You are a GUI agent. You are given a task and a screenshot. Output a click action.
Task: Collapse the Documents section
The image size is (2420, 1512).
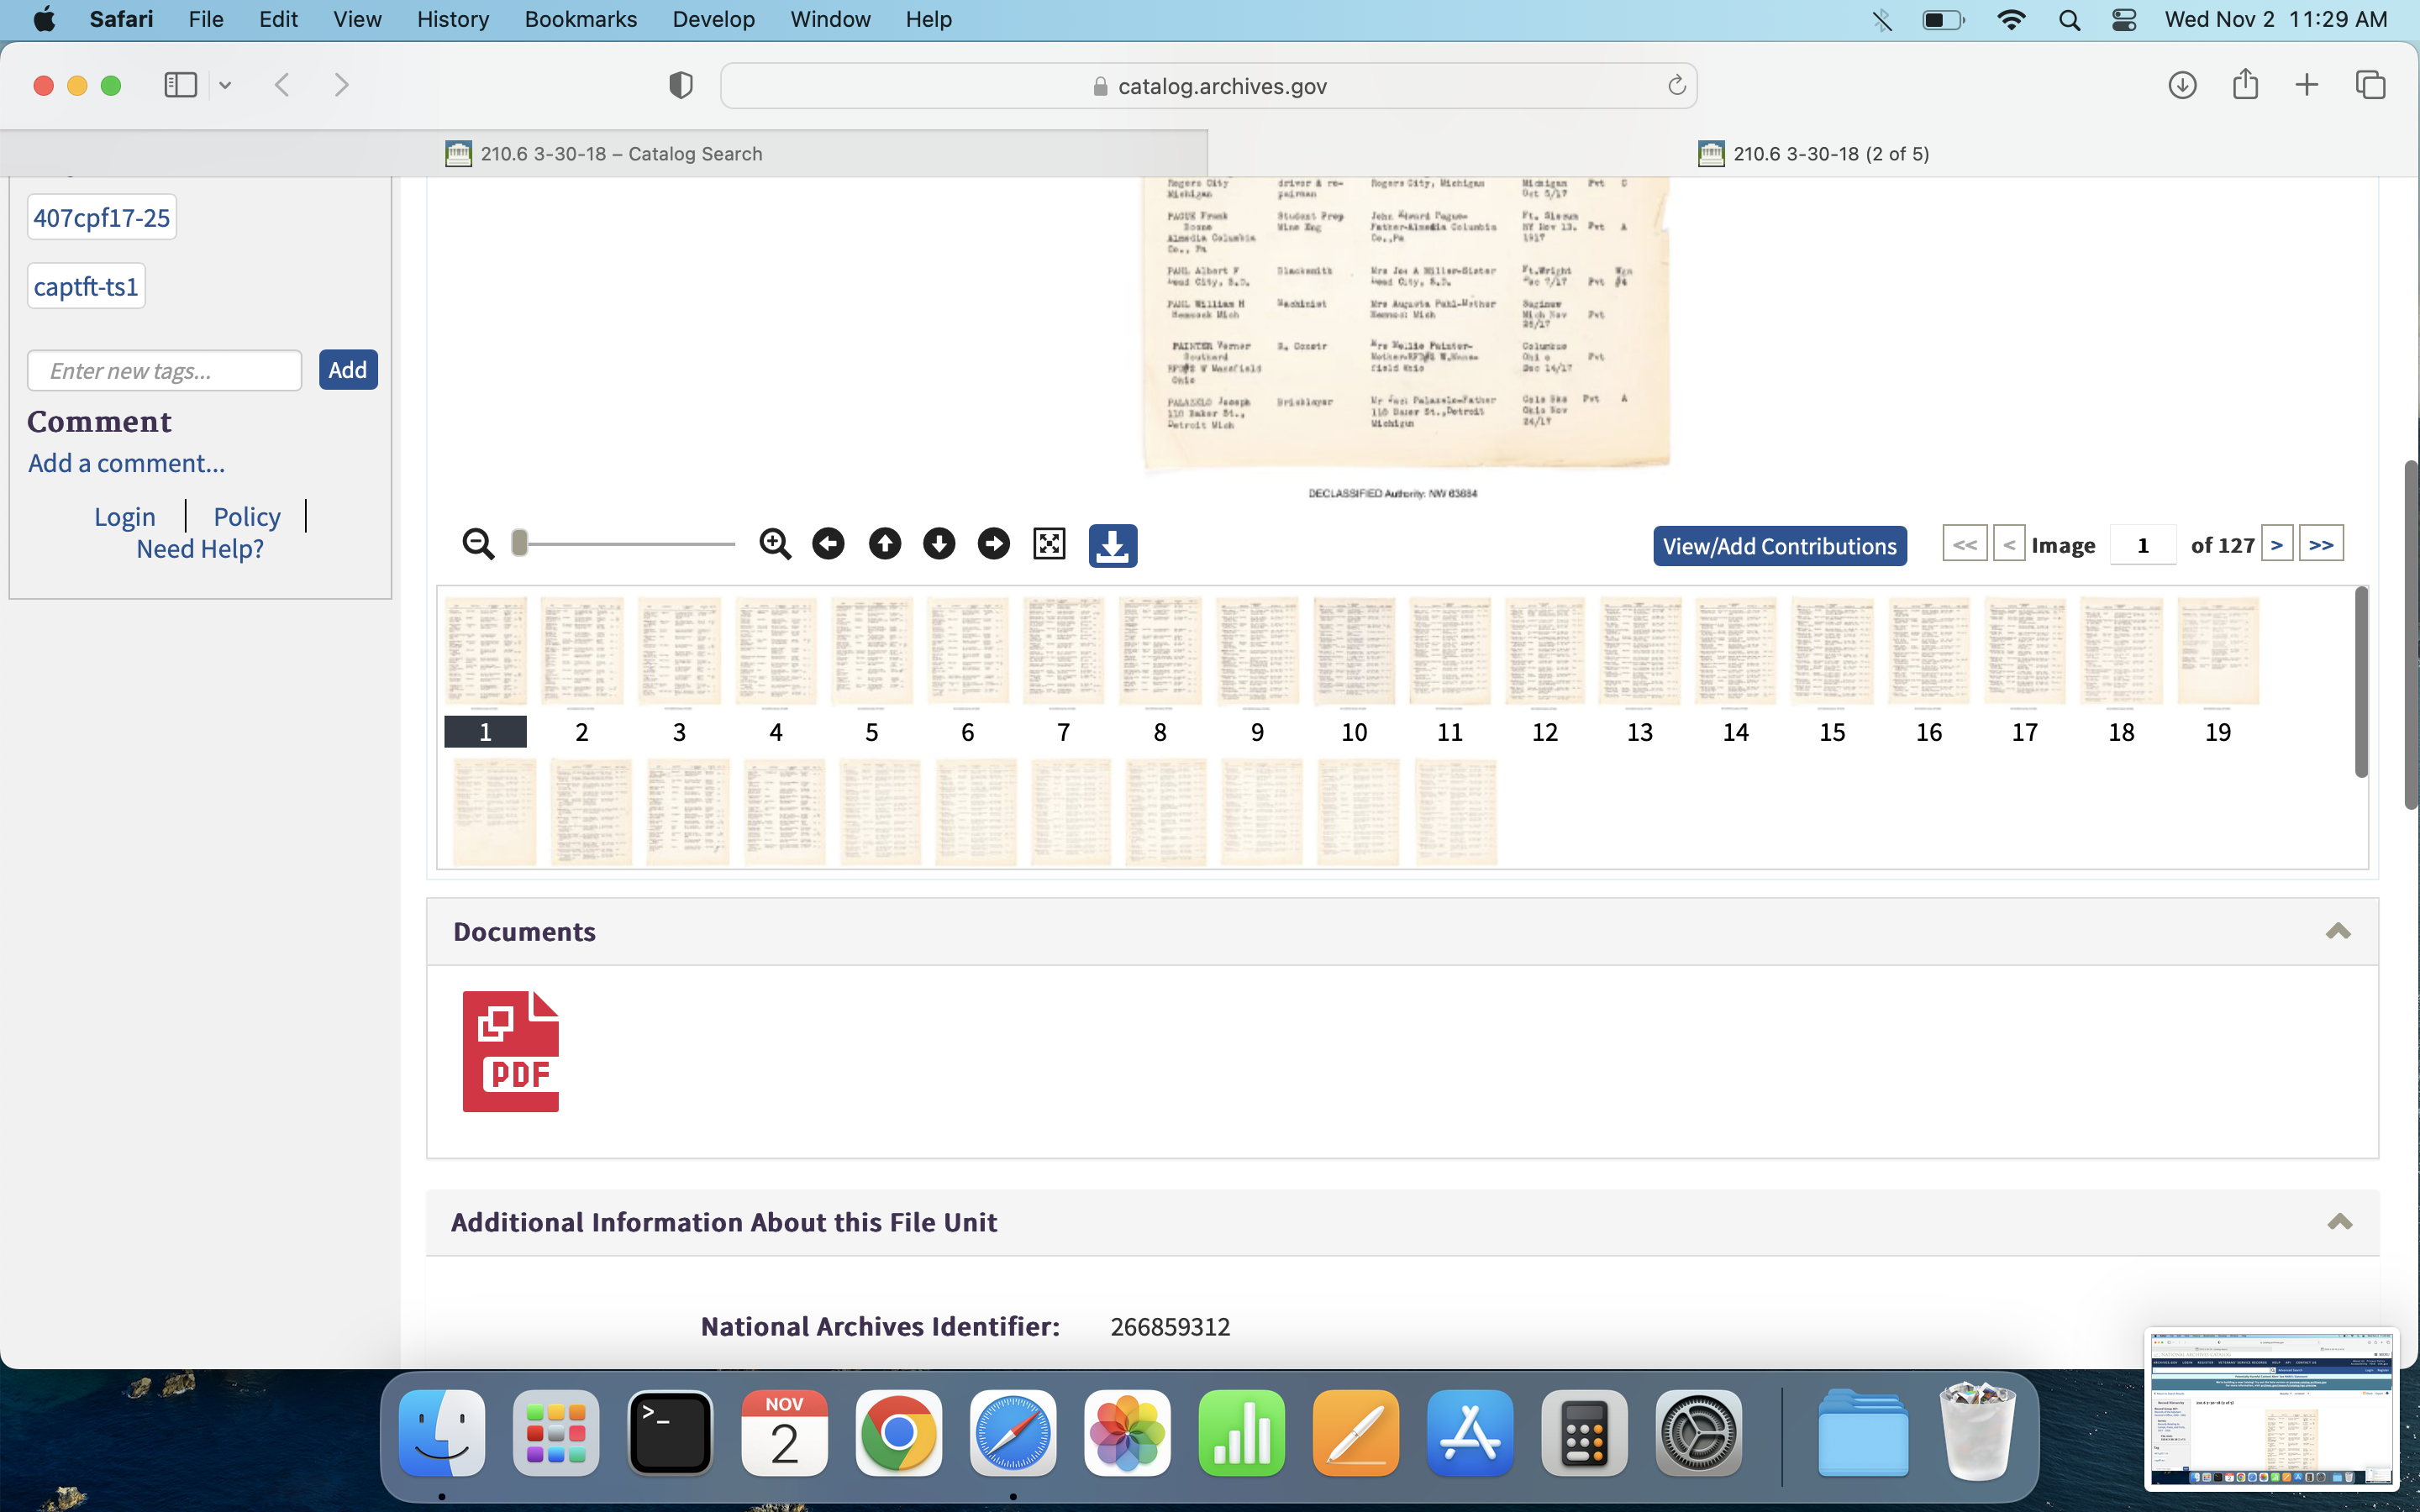coord(2337,931)
